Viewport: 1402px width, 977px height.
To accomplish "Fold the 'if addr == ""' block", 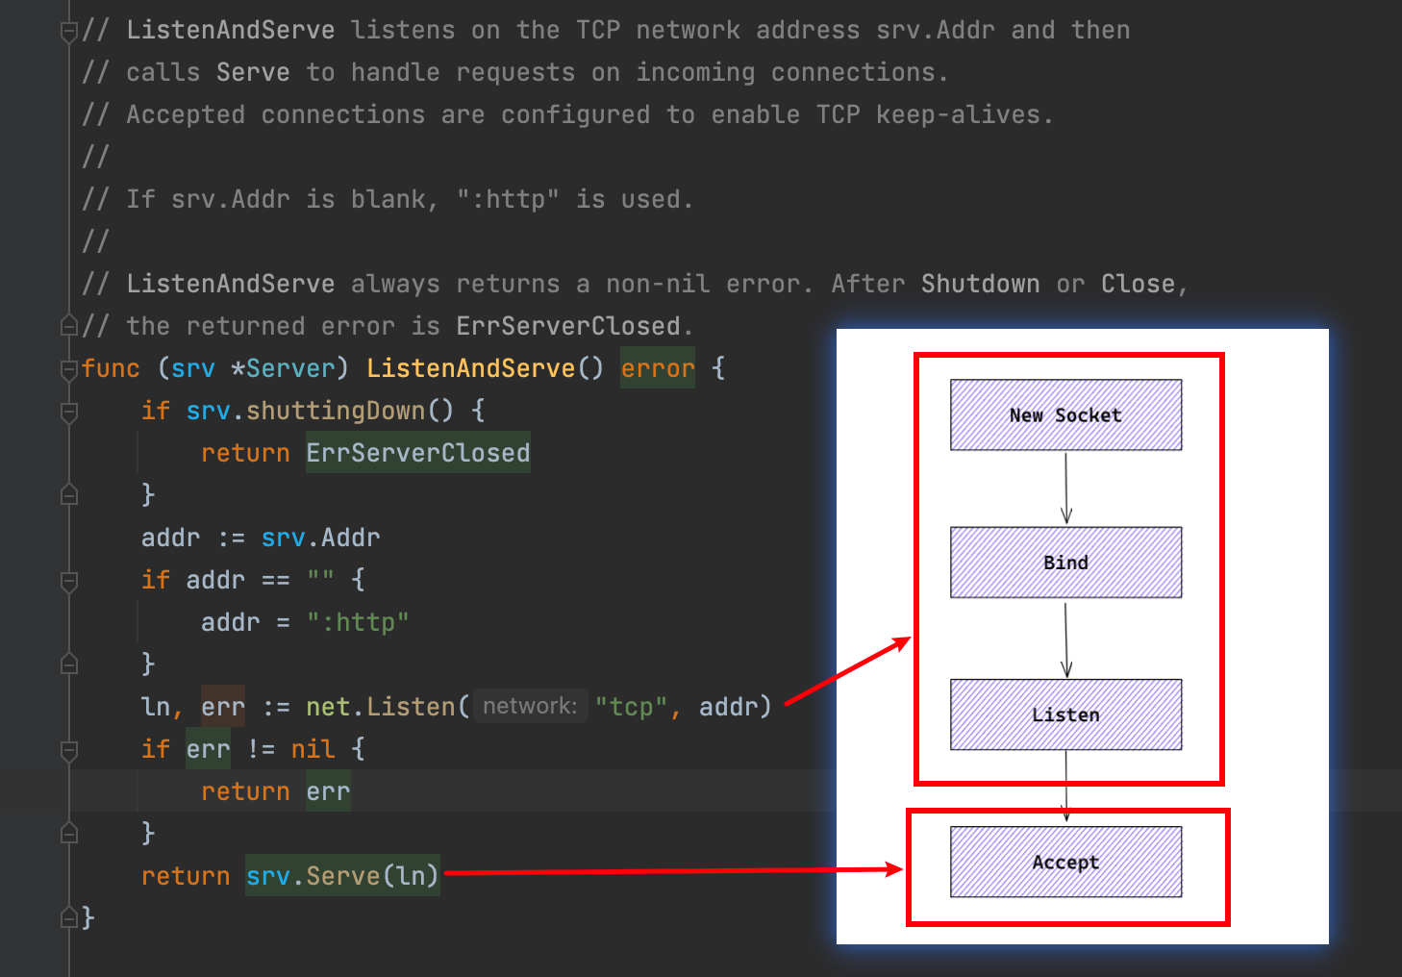I will pos(68,582).
